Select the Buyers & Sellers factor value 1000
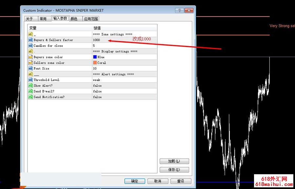This screenshot has height=189, width=295. [x=96, y=40]
